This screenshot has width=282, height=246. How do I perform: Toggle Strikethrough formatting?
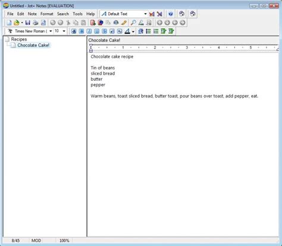[104, 31]
